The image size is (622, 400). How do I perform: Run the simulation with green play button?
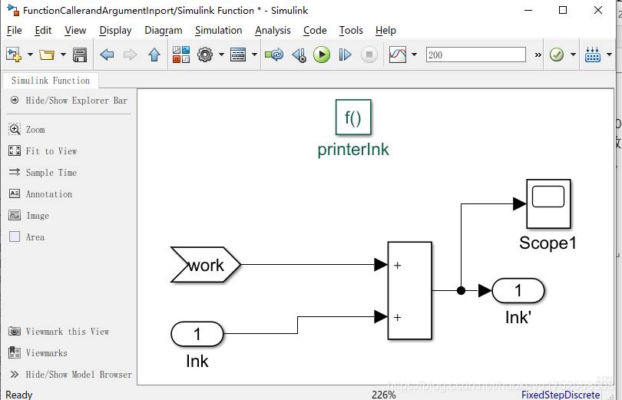tap(322, 55)
